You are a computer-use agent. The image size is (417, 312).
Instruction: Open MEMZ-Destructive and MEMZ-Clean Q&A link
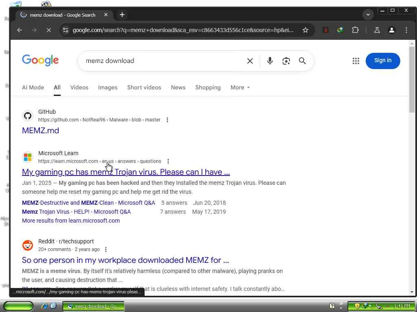(88, 203)
